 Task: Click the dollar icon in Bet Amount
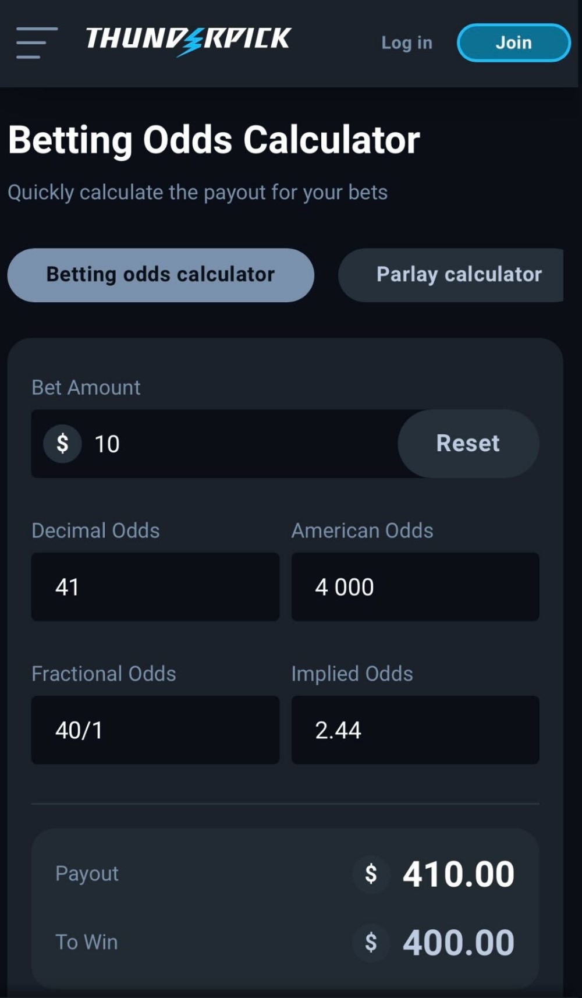[62, 444]
